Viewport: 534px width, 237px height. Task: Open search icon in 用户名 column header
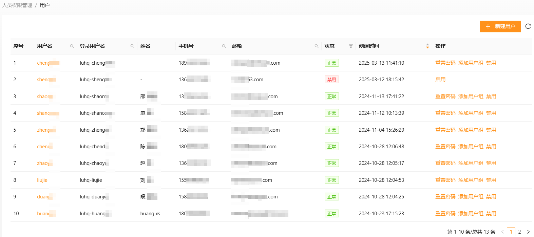[72, 46]
